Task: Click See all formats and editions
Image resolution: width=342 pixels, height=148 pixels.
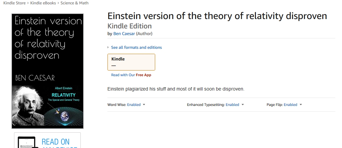Action: 136,47
